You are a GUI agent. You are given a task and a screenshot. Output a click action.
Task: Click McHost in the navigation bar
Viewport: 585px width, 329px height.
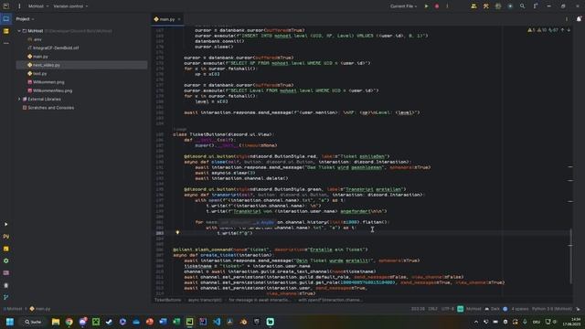[x=13, y=309]
